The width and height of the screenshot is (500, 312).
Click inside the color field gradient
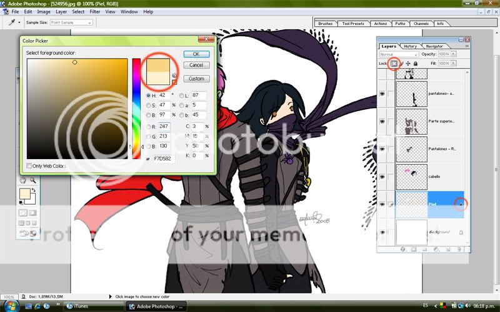[77, 109]
